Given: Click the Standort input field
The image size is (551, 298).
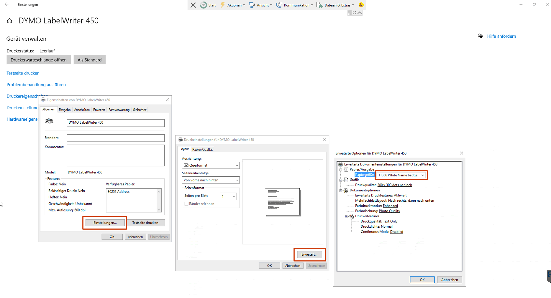Looking at the screenshot, I should [116, 138].
